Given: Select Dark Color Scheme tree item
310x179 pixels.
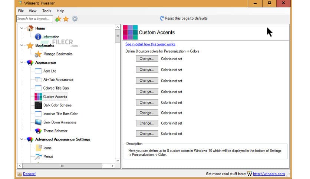Looking at the screenshot, I should (57, 105).
